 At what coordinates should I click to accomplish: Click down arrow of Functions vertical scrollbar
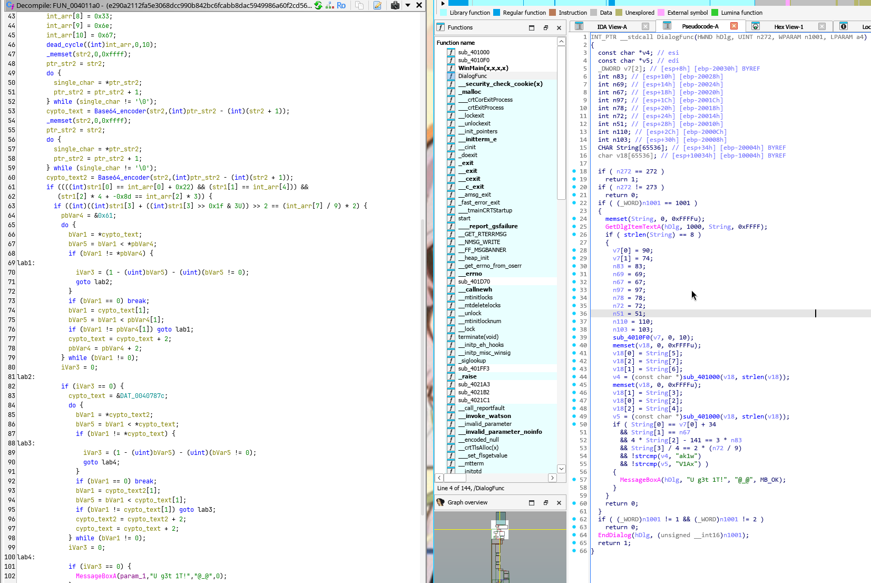[x=562, y=469]
